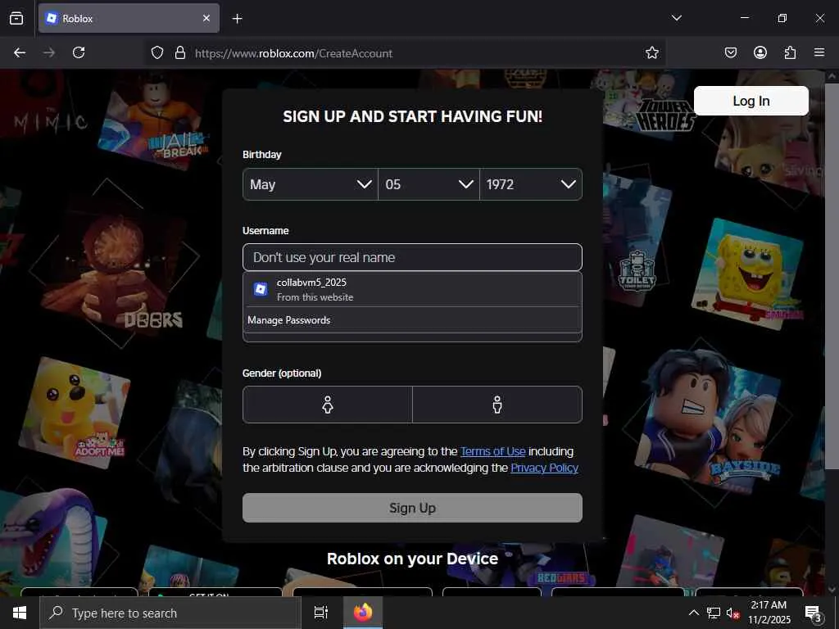The image size is (839, 629).
Task: Select the female gender option
Action: point(328,405)
